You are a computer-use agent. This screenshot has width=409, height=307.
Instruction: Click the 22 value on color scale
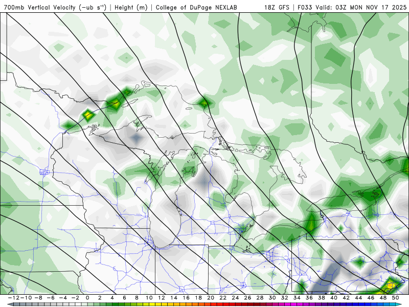pos(223,298)
